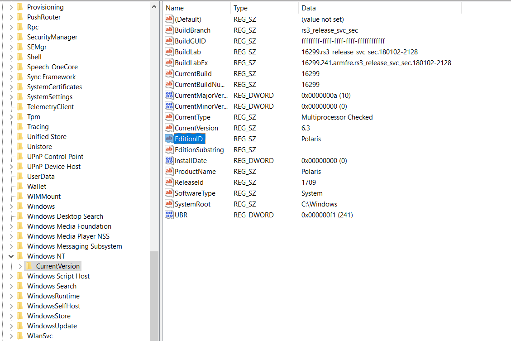This screenshot has height=341, width=511.
Task: Click the folder icon next to WlanSvc
Action: click(19, 336)
